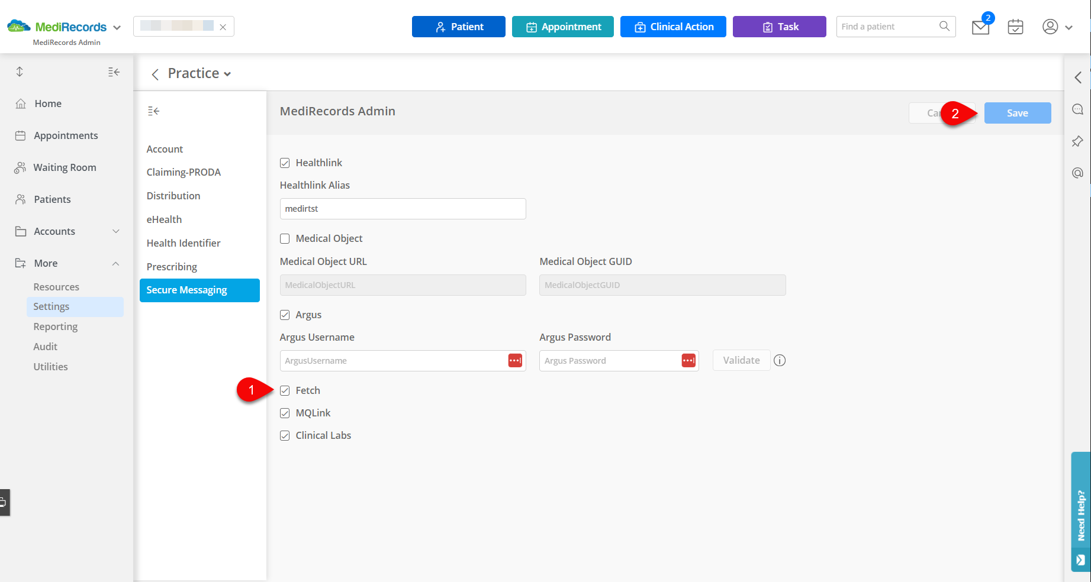
Task: Click the search magnifier icon
Action: 944,26
